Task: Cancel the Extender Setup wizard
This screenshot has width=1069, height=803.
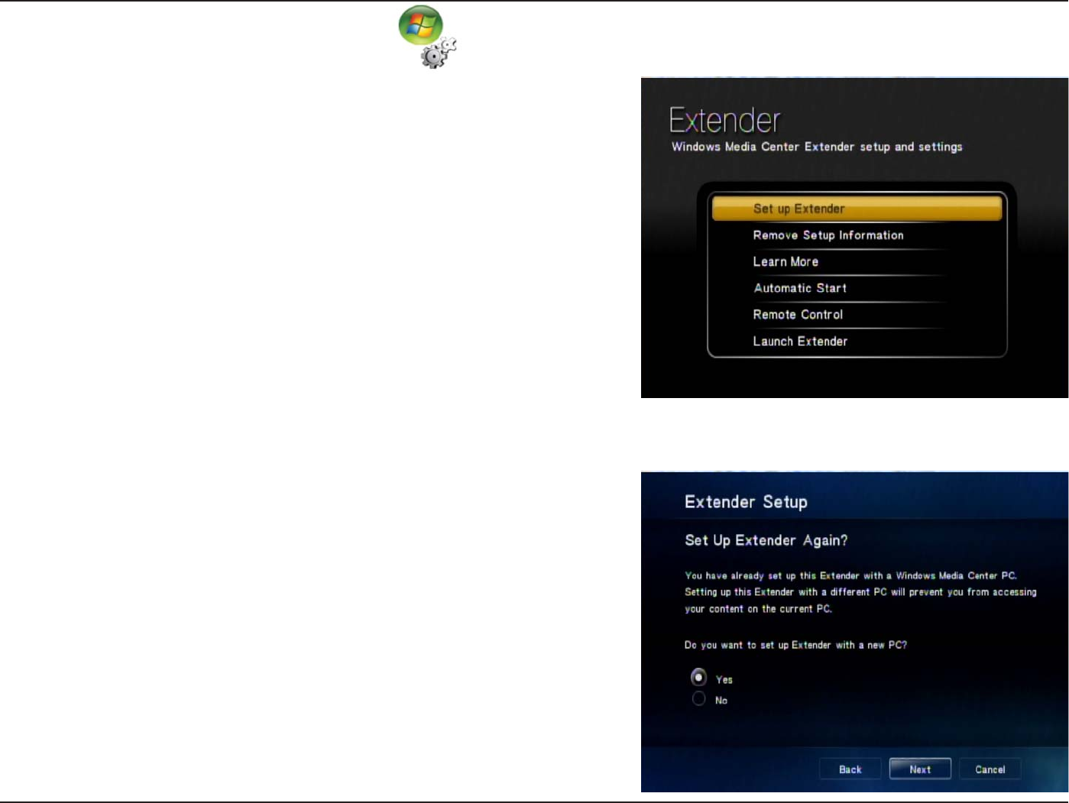Action: click(x=990, y=769)
